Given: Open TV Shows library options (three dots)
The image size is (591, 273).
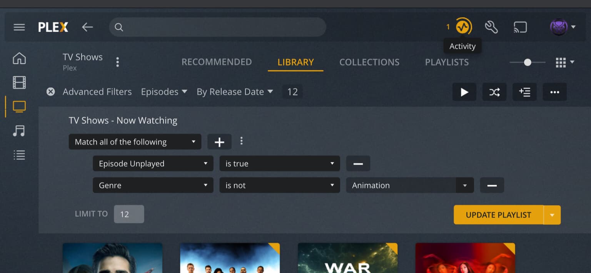Looking at the screenshot, I should click(118, 62).
